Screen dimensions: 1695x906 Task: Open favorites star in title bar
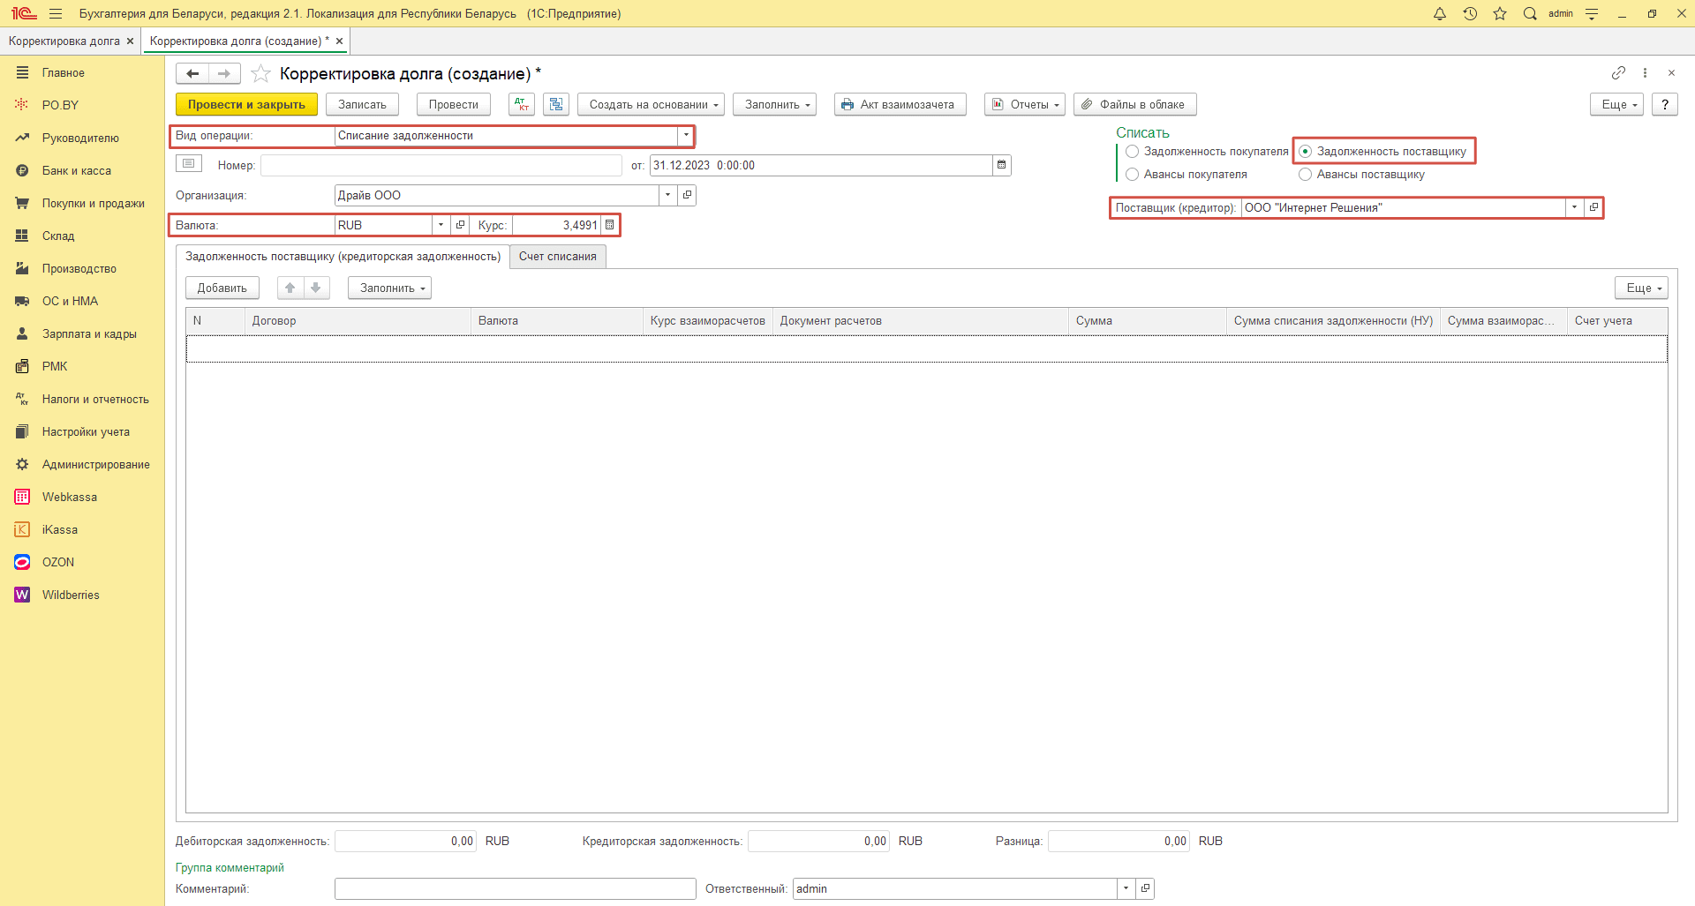tap(1500, 13)
